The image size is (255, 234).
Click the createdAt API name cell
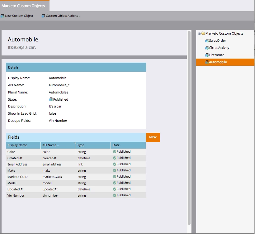tap(50, 158)
